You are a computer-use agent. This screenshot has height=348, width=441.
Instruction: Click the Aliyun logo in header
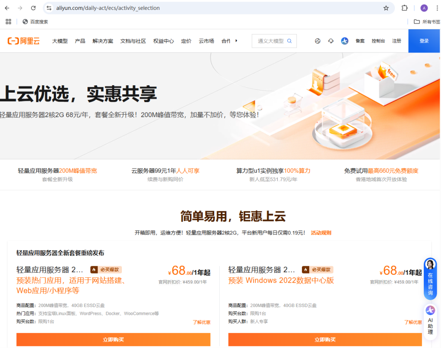tap(24, 41)
